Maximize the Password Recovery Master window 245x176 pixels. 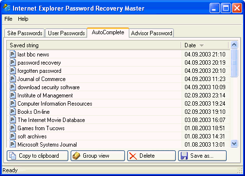(x=226, y=8)
